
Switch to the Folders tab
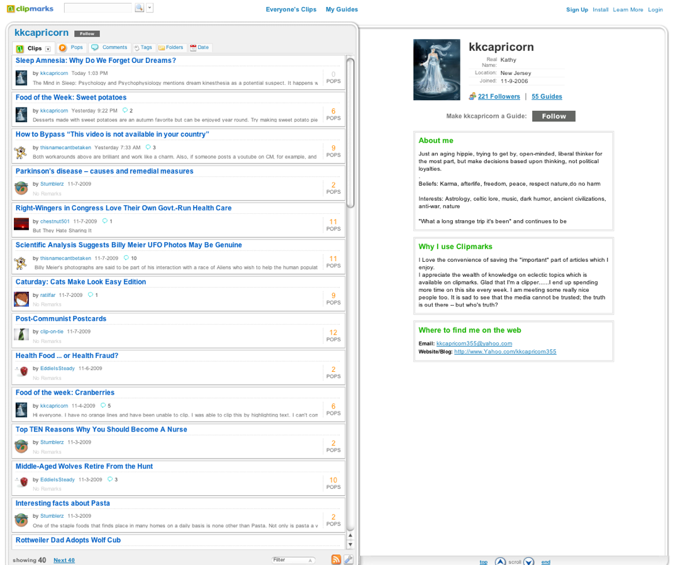(171, 48)
